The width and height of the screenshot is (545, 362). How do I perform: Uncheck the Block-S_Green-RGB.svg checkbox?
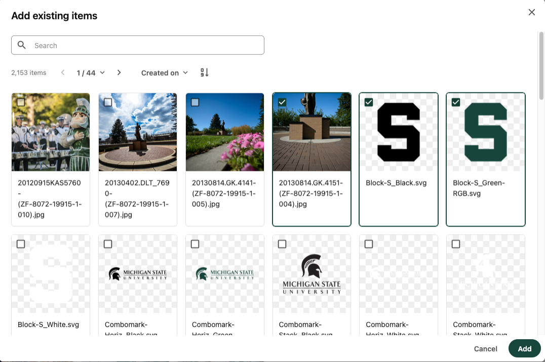coord(456,102)
